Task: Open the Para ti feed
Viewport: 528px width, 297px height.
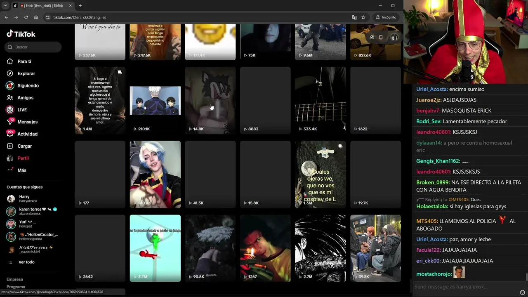Action: click(x=24, y=61)
